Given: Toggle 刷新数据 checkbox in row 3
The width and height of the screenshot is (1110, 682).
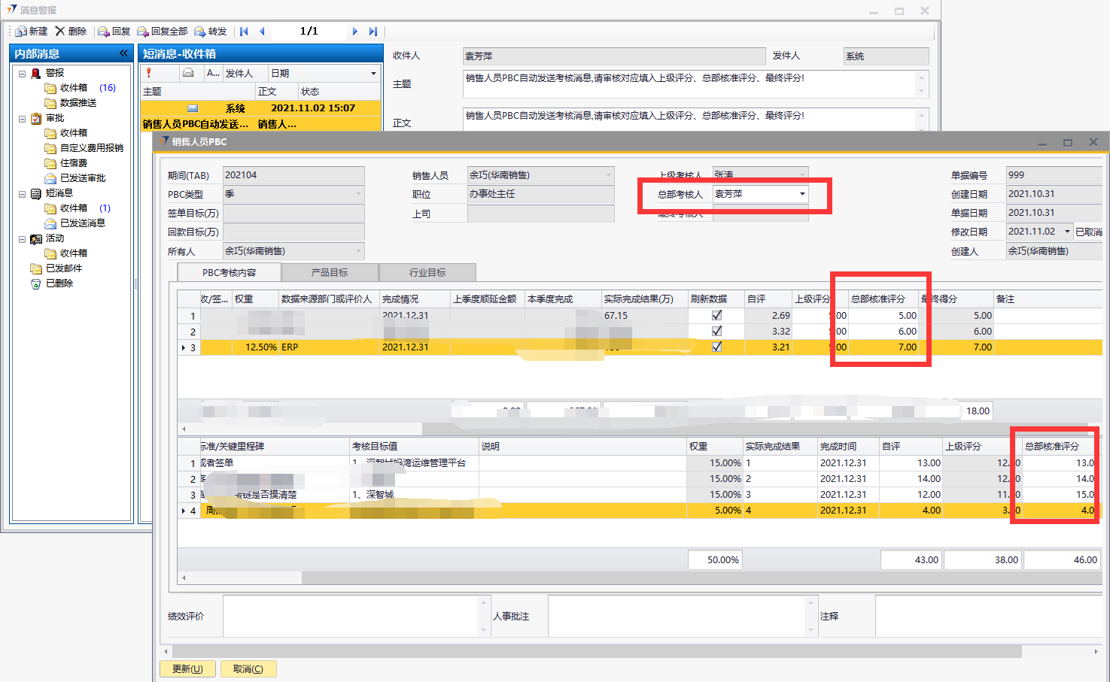Looking at the screenshot, I should coord(716,347).
